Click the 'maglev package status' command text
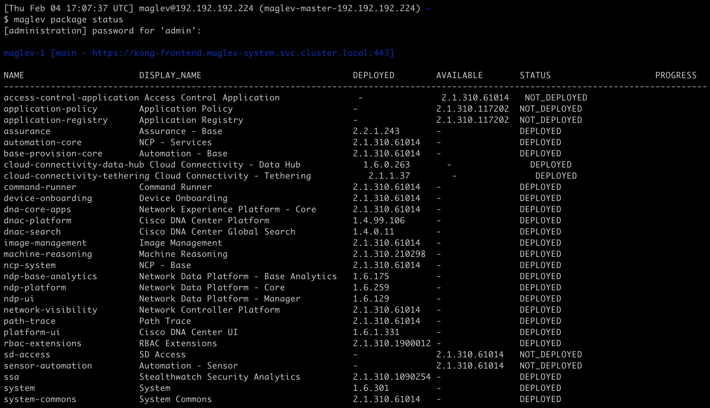This screenshot has width=710, height=408. click(x=68, y=19)
